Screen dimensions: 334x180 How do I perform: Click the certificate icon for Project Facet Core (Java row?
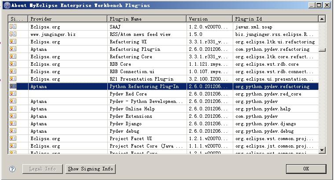coord(13,146)
